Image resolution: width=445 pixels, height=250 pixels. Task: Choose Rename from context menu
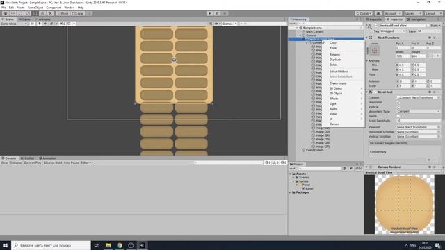(343, 54)
